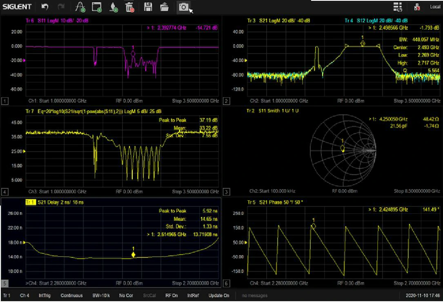Toggle IntRef reference in status bar
443x302 pixels.
[193, 295]
